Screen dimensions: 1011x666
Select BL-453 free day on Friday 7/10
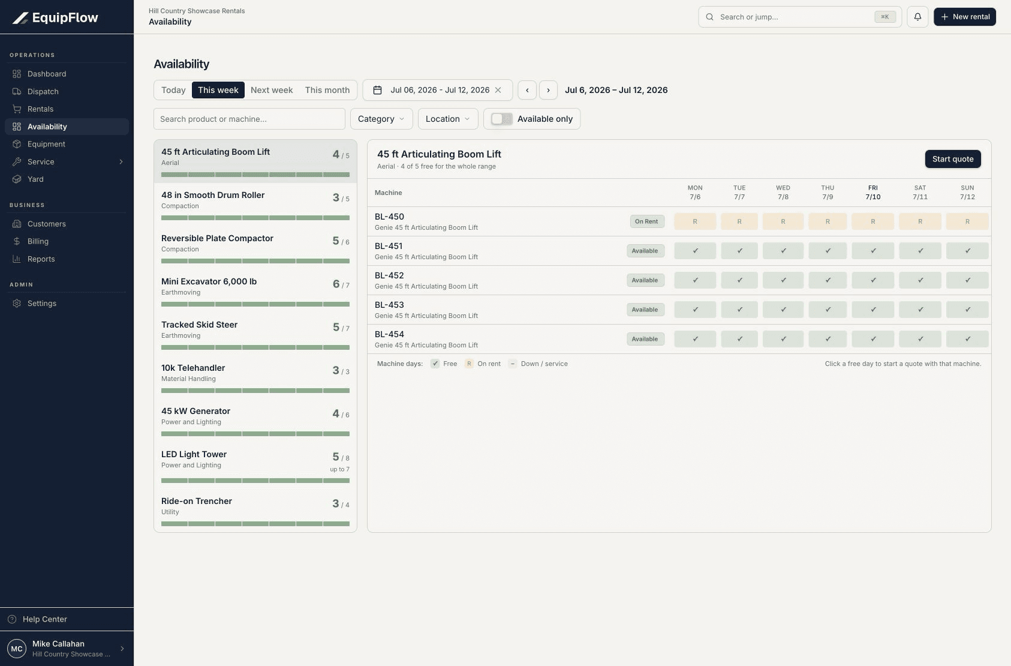pyautogui.click(x=873, y=310)
